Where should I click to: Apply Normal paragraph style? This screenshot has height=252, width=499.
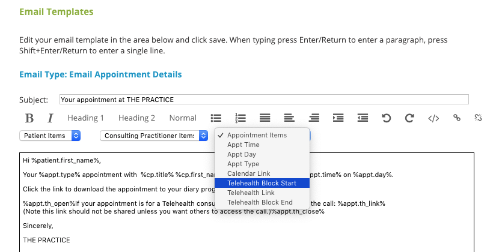(x=183, y=118)
